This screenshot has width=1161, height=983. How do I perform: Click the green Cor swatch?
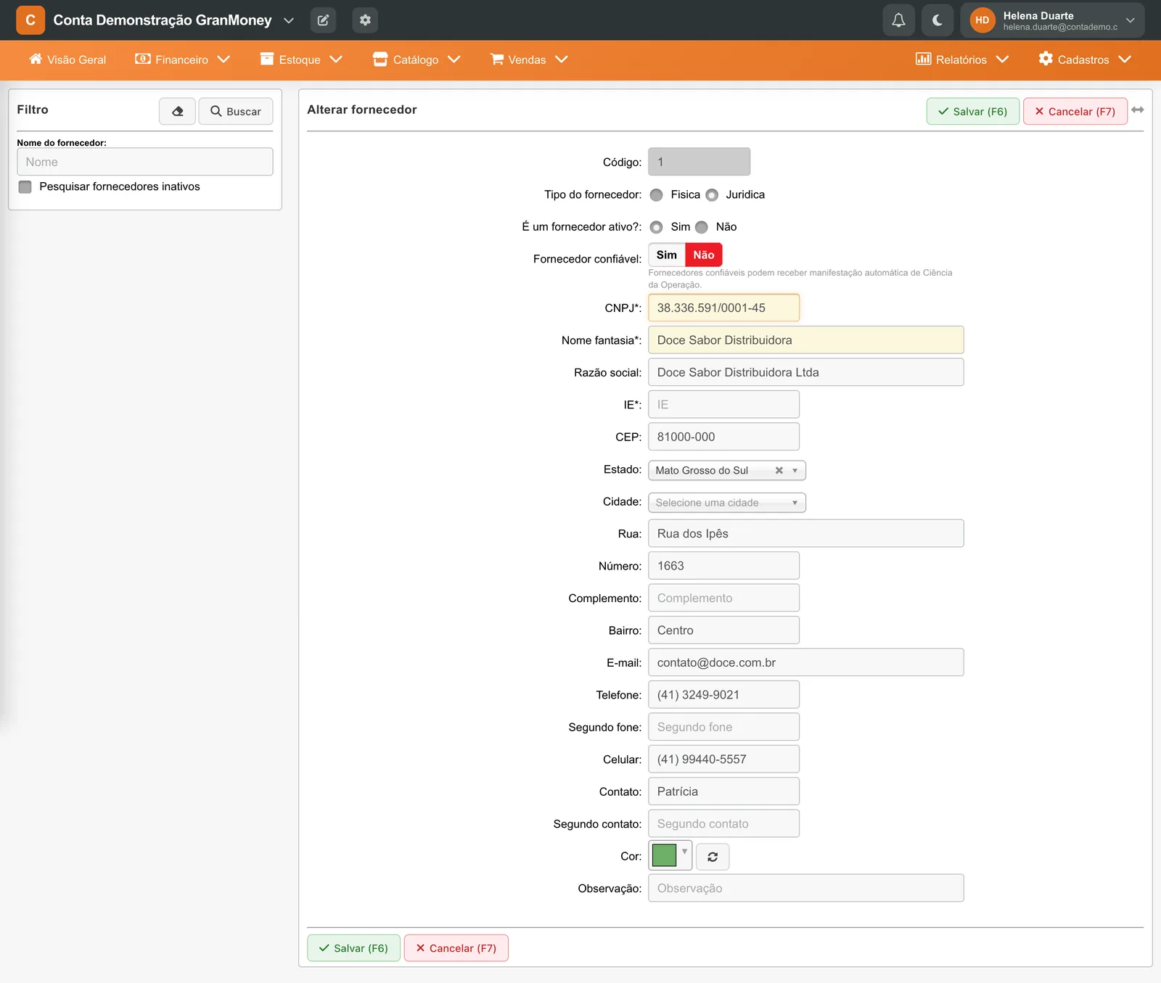tap(664, 855)
